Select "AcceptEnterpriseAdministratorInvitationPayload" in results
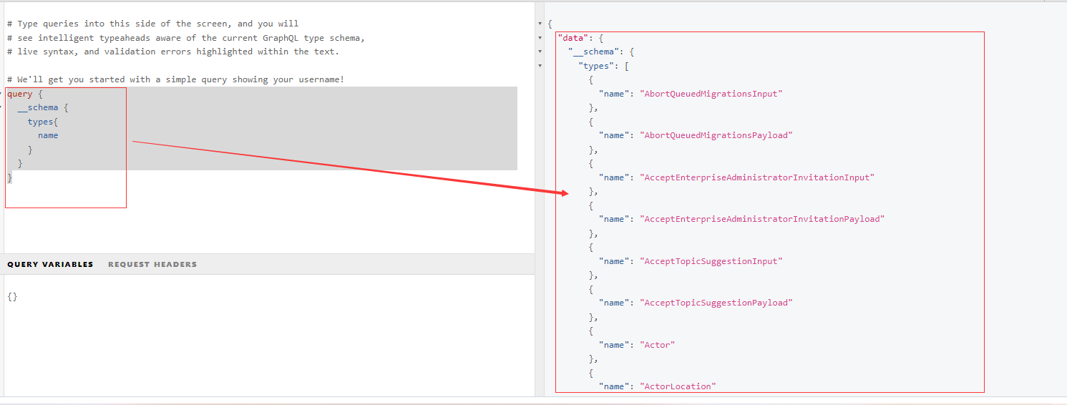 (x=762, y=219)
